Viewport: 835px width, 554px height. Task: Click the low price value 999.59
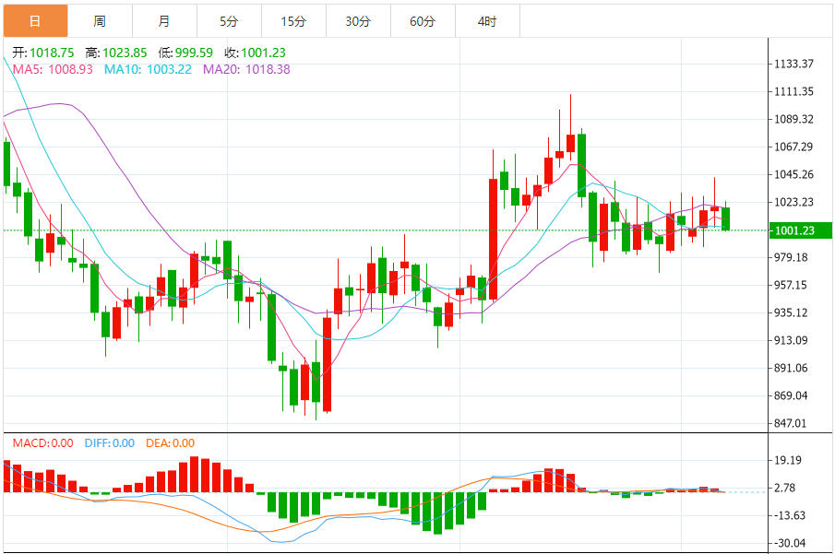click(x=194, y=53)
